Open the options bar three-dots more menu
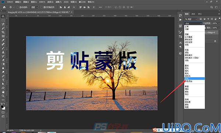 100,7
